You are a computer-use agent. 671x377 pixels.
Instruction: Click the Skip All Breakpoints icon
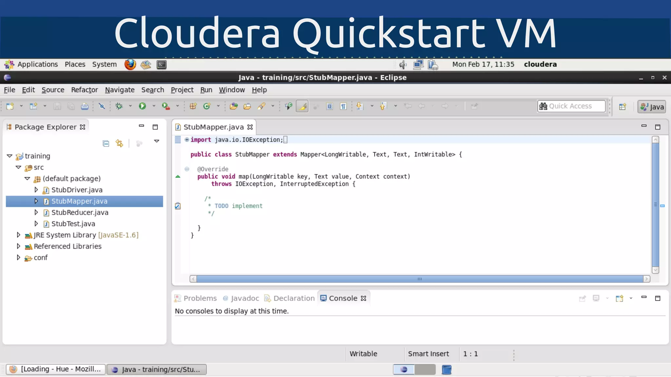(102, 106)
